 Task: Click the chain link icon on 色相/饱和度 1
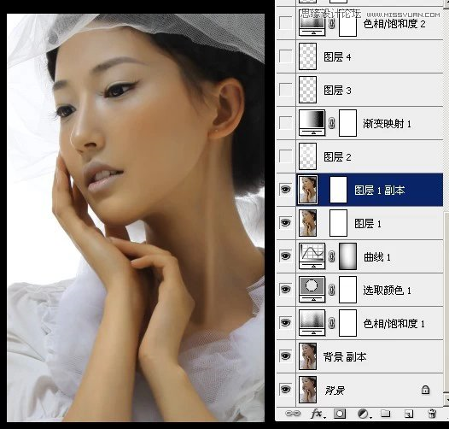331,323
